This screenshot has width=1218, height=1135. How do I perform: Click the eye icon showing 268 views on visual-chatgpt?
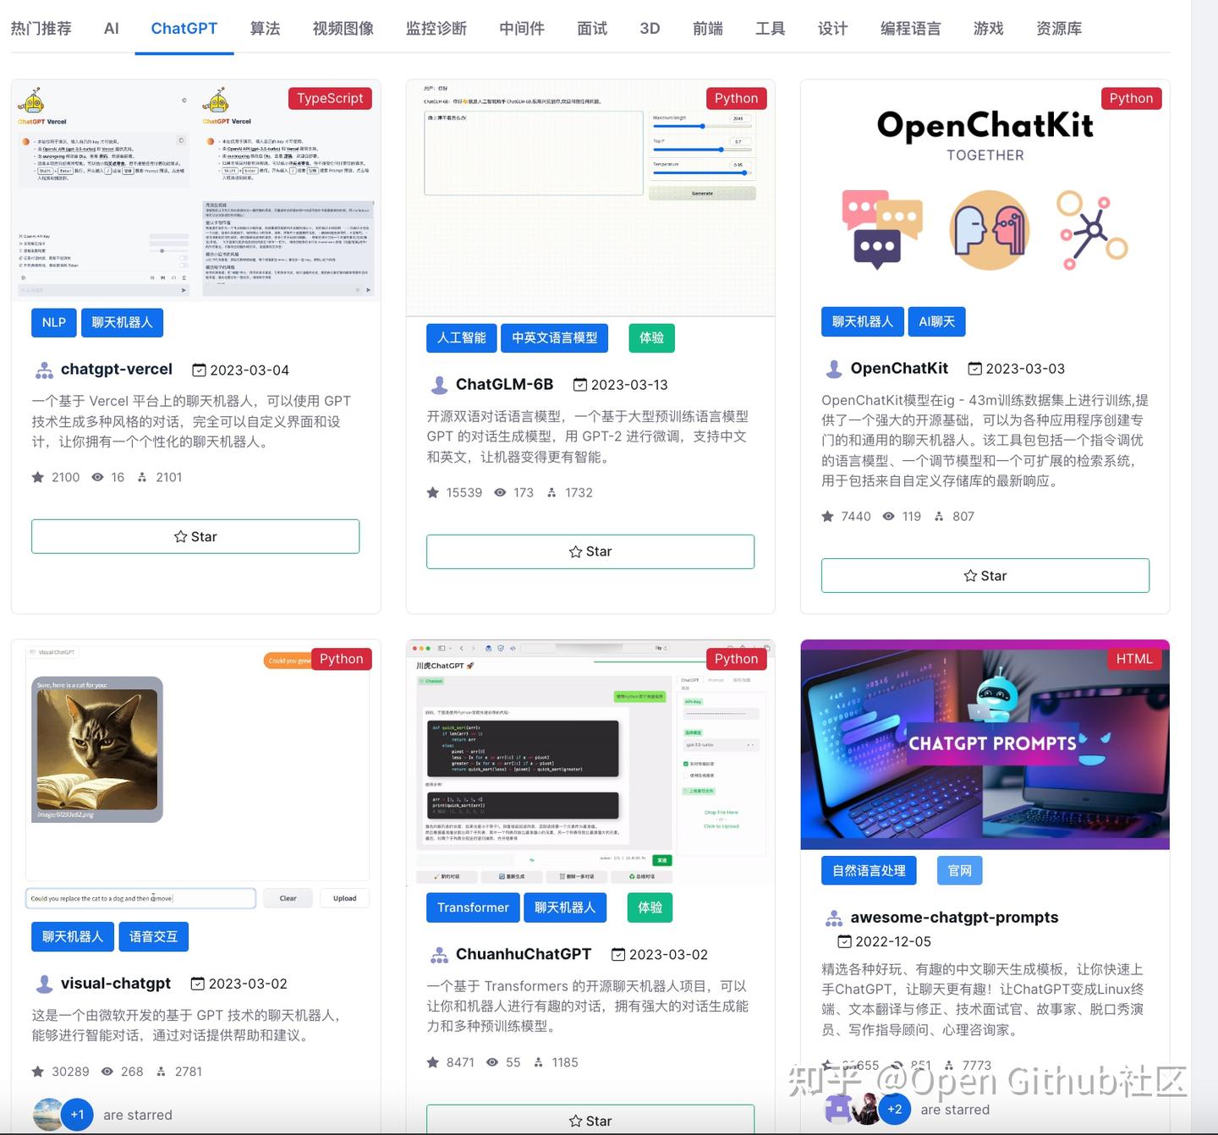coord(107,1072)
